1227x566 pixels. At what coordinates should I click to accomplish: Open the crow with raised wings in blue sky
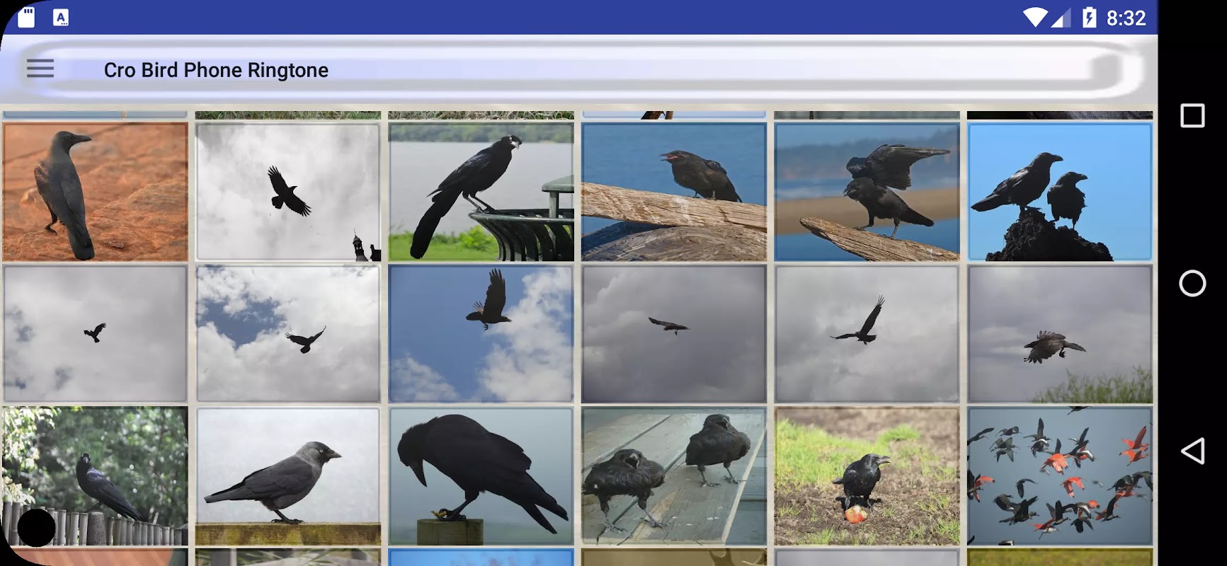(481, 334)
